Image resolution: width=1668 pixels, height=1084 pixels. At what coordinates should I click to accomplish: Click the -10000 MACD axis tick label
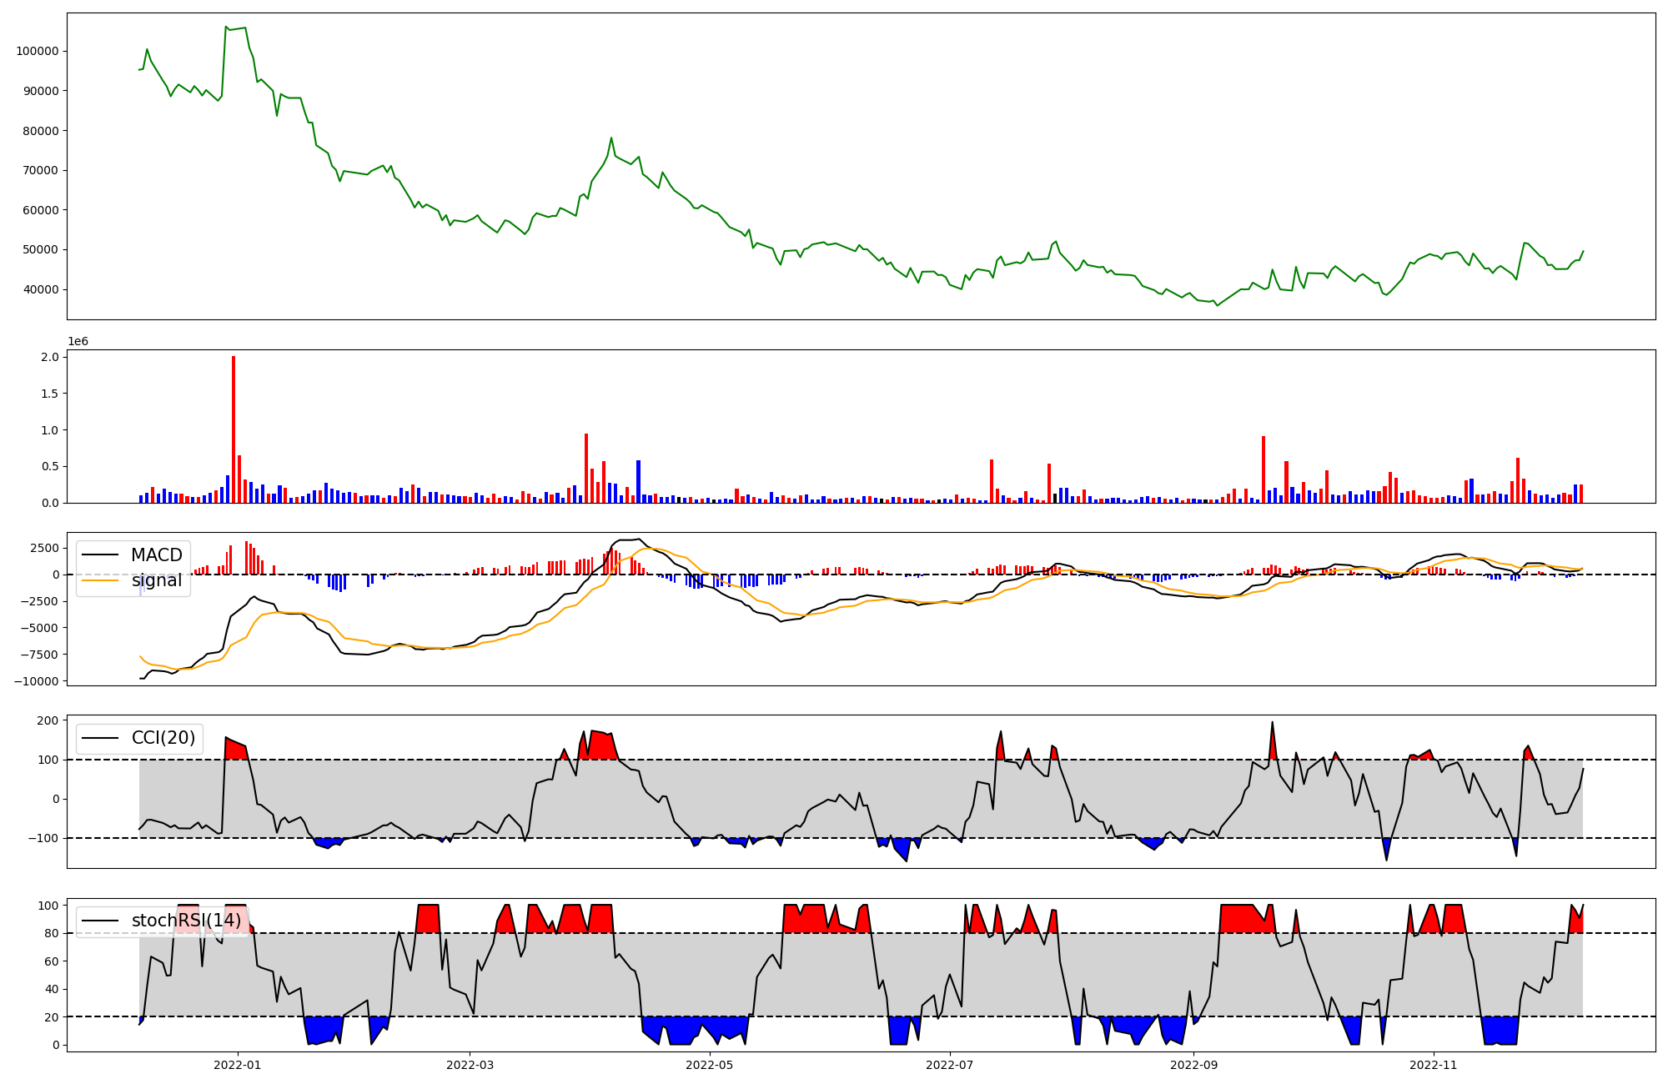click(x=36, y=681)
